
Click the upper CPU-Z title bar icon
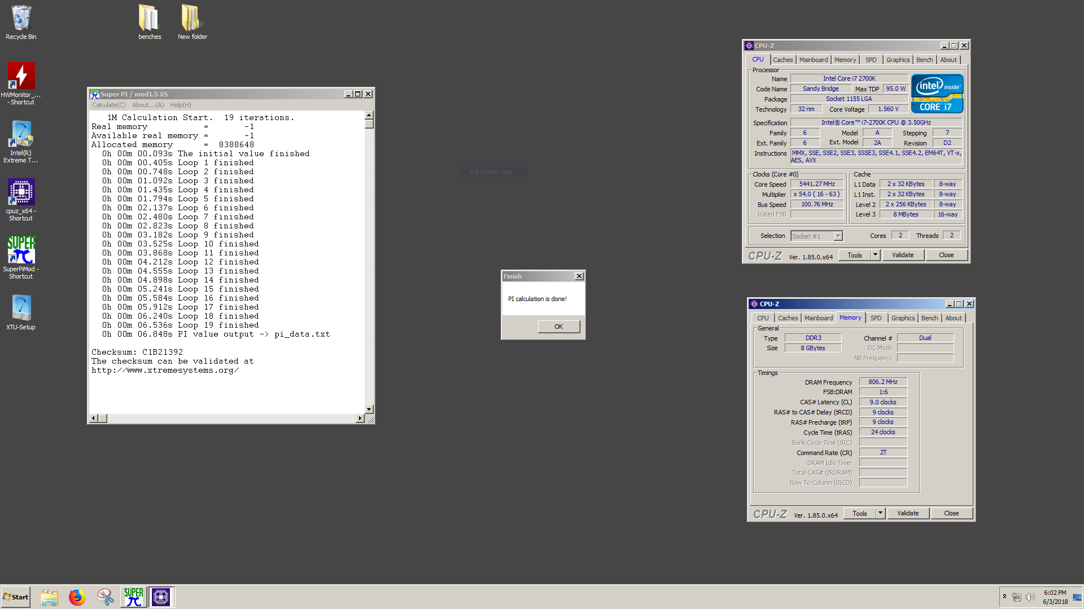tap(749, 46)
